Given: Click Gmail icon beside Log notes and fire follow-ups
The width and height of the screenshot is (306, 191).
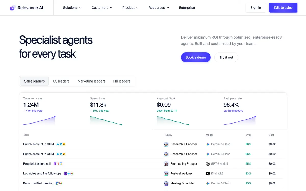Looking at the screenshot, I should tap(72, 174).
